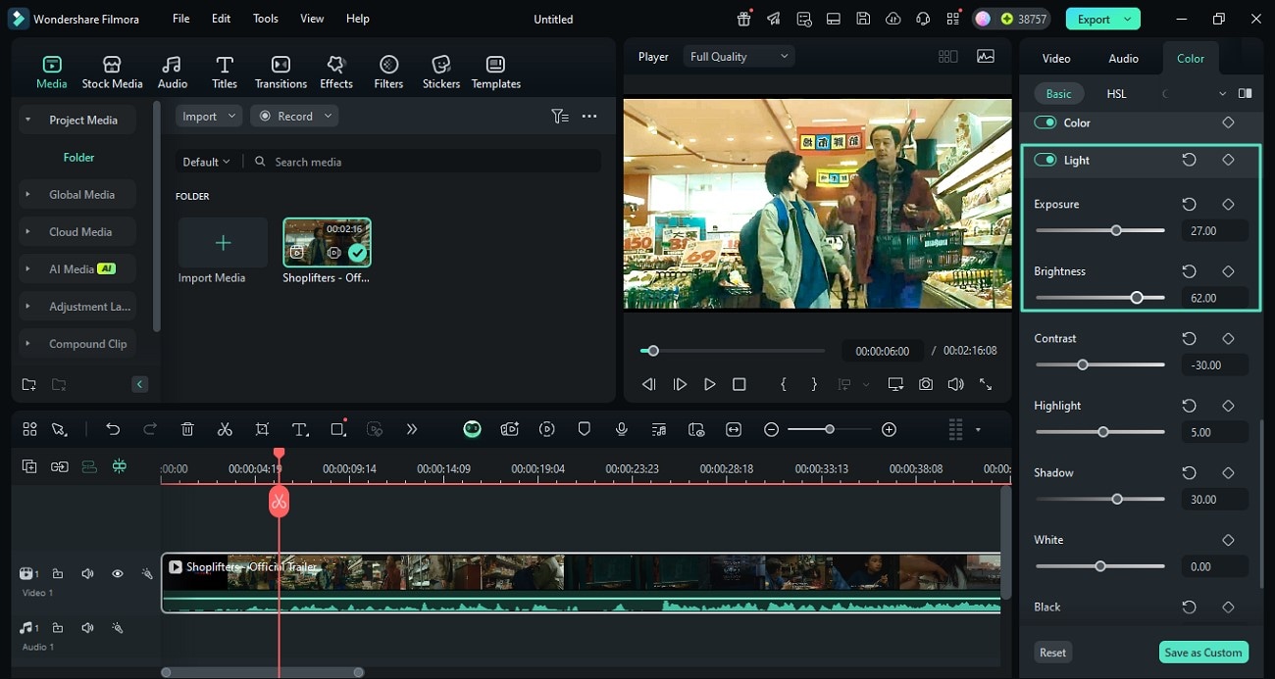Image resolution: width=1275 pixels, height=679 pixels.
Task: Click the Brightness slider
Action: (1099, 297)
